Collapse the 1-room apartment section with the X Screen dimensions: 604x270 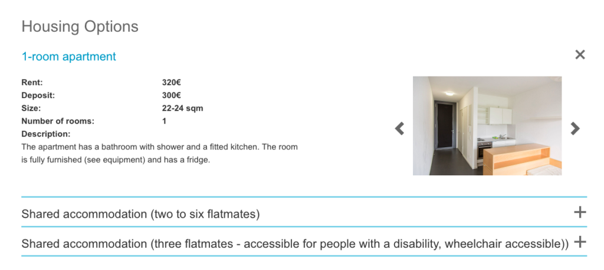[x=580, y=55]
